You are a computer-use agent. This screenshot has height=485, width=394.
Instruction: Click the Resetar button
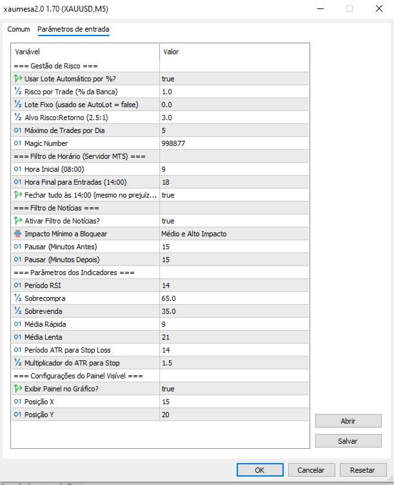click(x=363, y=470)
